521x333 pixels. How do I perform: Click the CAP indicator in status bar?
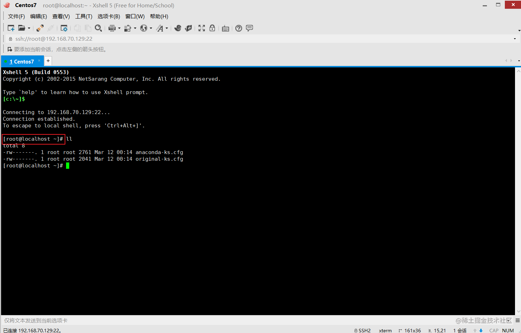(x=494, y=331)
